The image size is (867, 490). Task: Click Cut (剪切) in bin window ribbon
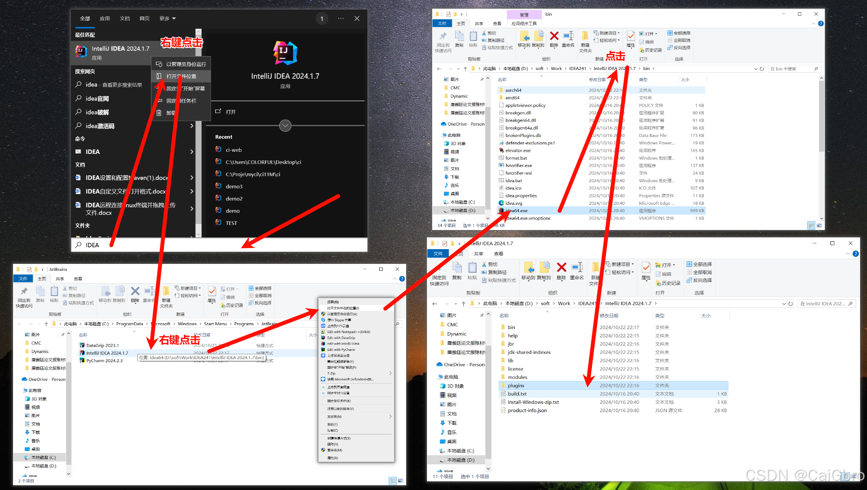[489, 33]
